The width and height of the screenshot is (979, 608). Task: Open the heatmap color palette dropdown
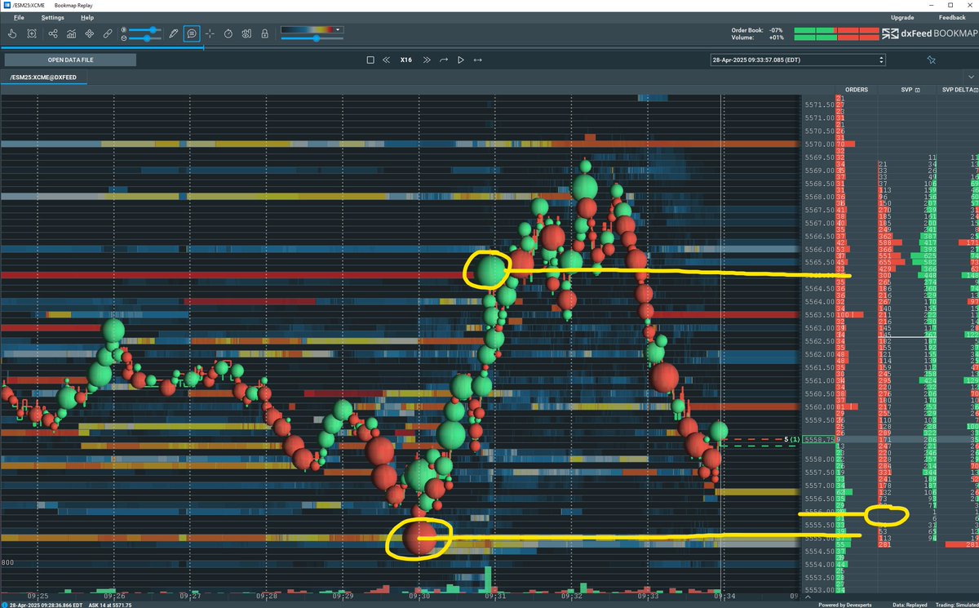pos(337,29)
